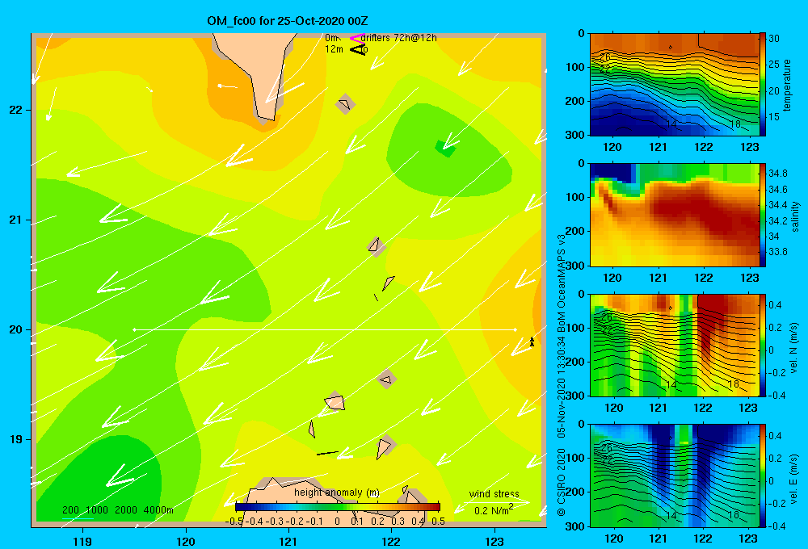Click longitude label 119 on main map
808x549 pixels.
tap(82, 541)
